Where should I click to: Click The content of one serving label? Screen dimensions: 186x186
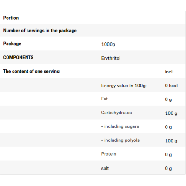(31, 71)
